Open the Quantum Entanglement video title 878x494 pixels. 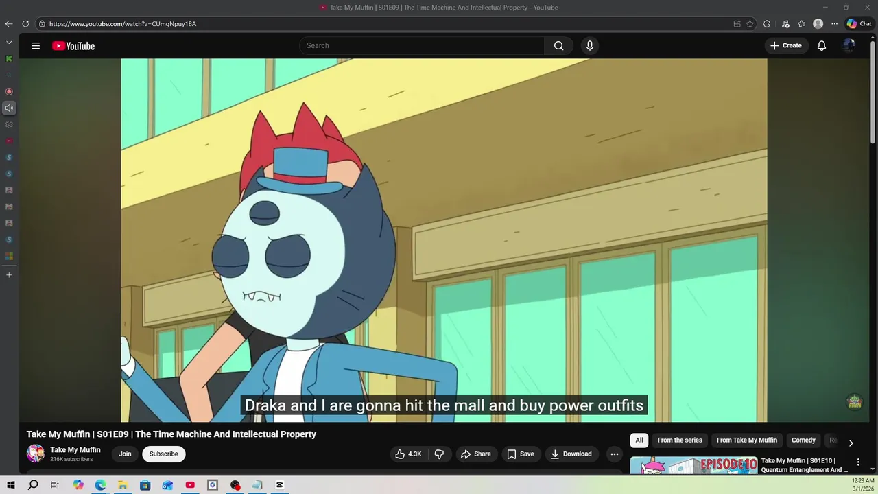click(x=805, y=465)
